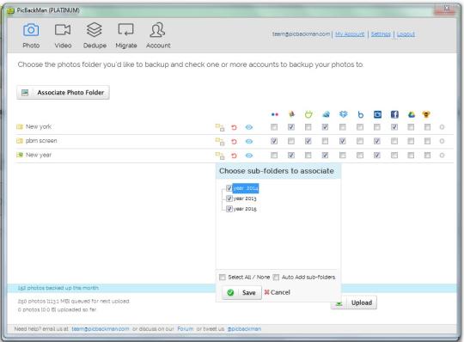Image resolution: width=464 pixels, height=342 pixels.
Task: Click the folder icon beside New york
Action: click(20, 126)
